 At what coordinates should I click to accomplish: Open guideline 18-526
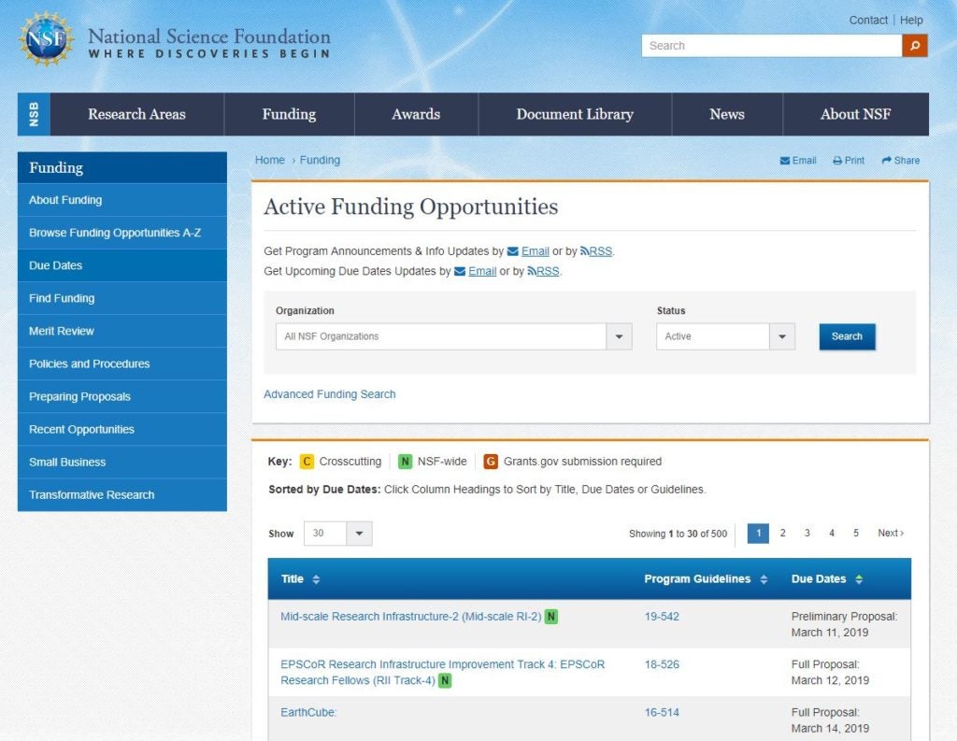(662, 664)
